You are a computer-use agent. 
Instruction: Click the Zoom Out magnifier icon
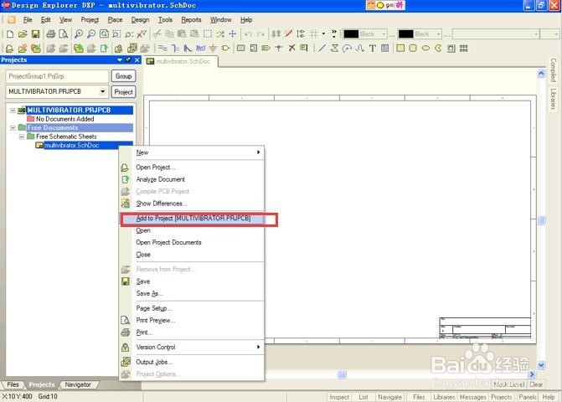91,34
